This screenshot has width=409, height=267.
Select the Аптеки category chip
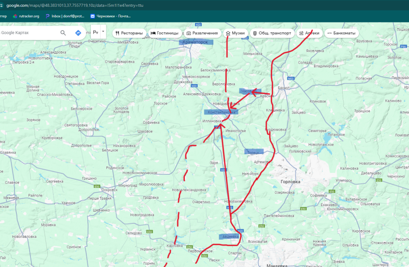pyautogui.click(x=309, y=33)
